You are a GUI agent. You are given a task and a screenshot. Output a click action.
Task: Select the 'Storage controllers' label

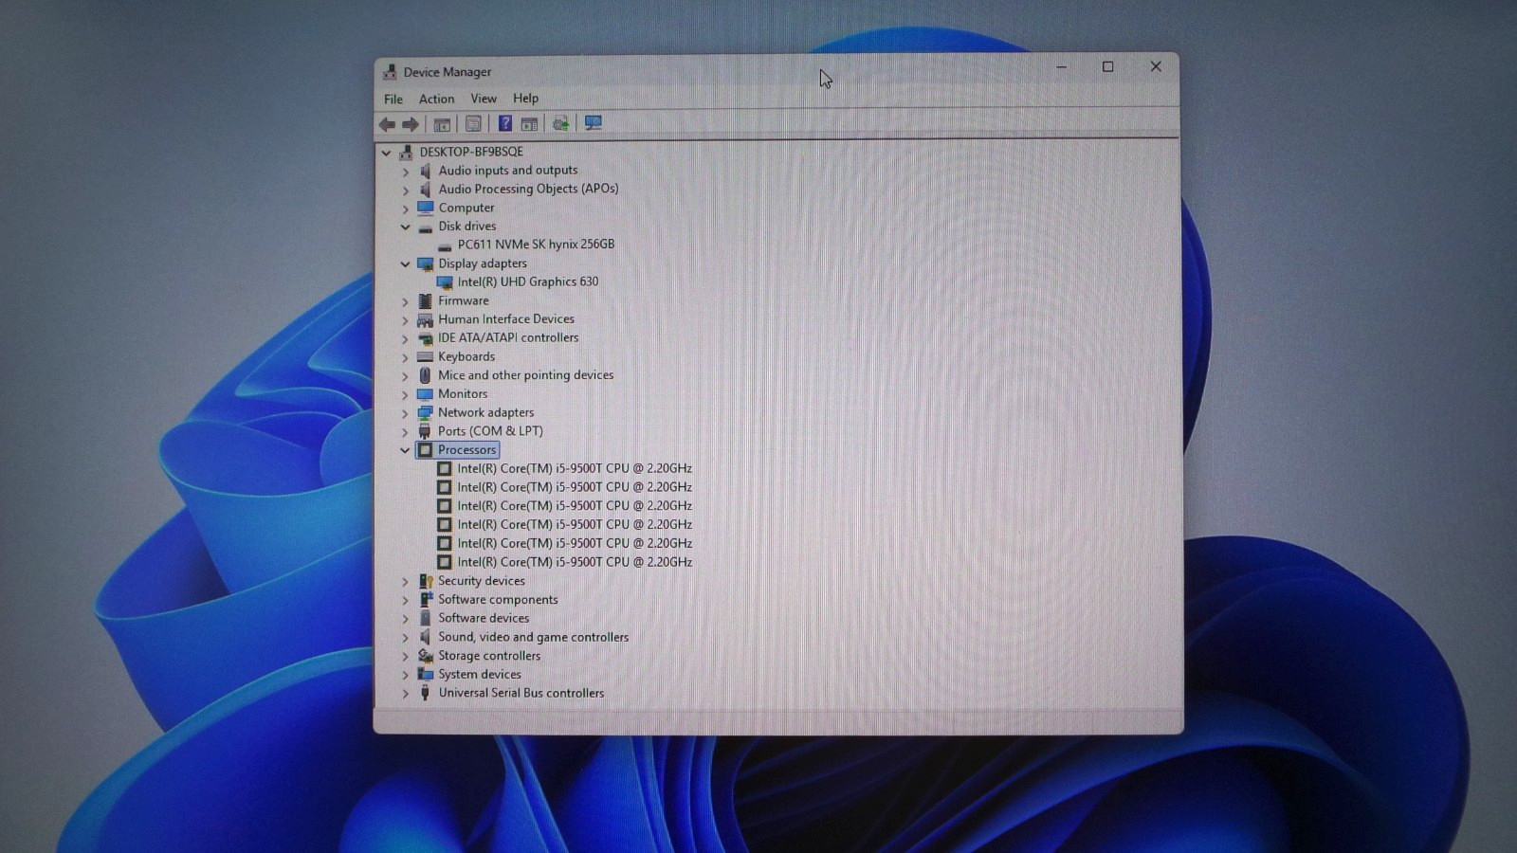click(x=489, y=656)
